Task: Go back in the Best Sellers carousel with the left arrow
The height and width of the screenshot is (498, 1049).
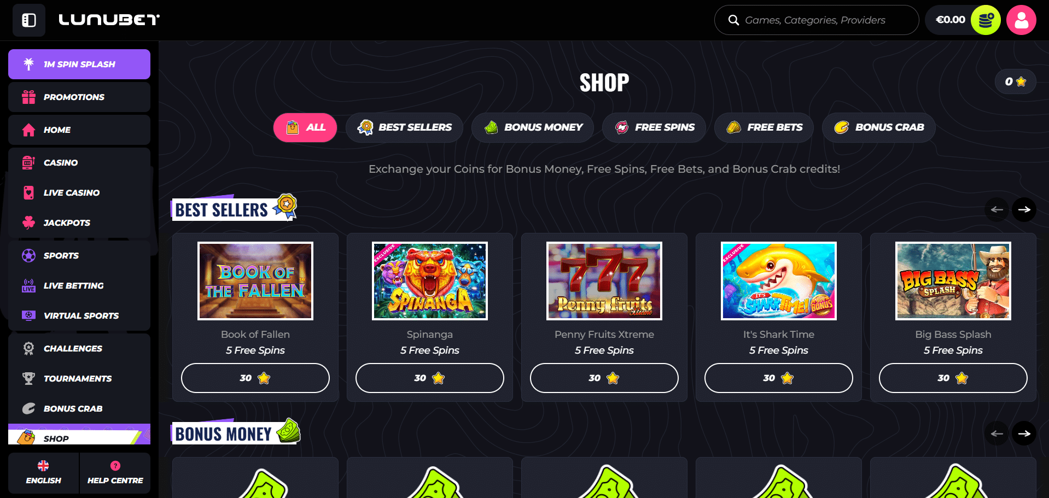Action: pyautogui.click(x=996, y=209)
